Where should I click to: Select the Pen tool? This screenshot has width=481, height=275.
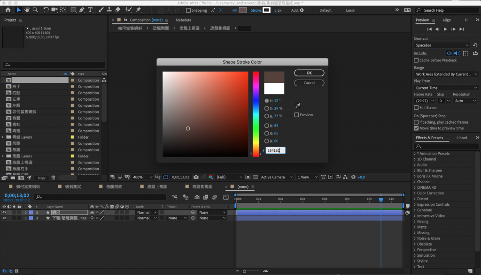coord(82,10)
